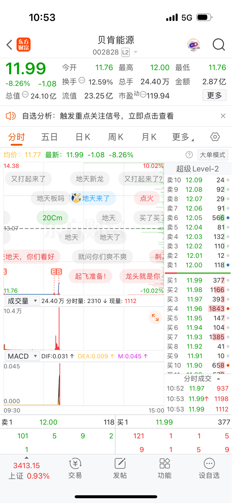This screenshot has width=232, height=503.
Task: Tap the 龙头就是你 comment bubble
Action: (x=142, y=276)
